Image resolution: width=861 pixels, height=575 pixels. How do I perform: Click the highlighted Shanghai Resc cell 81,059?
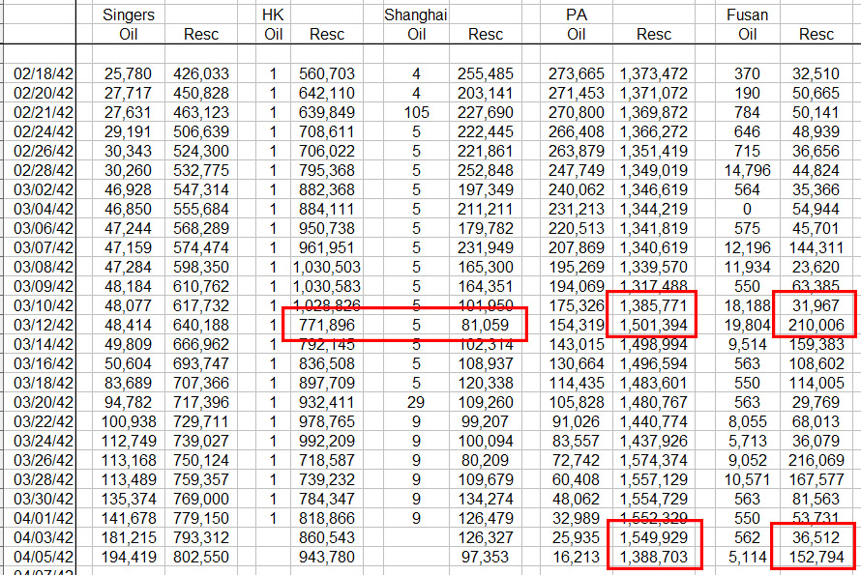[486, 326]
